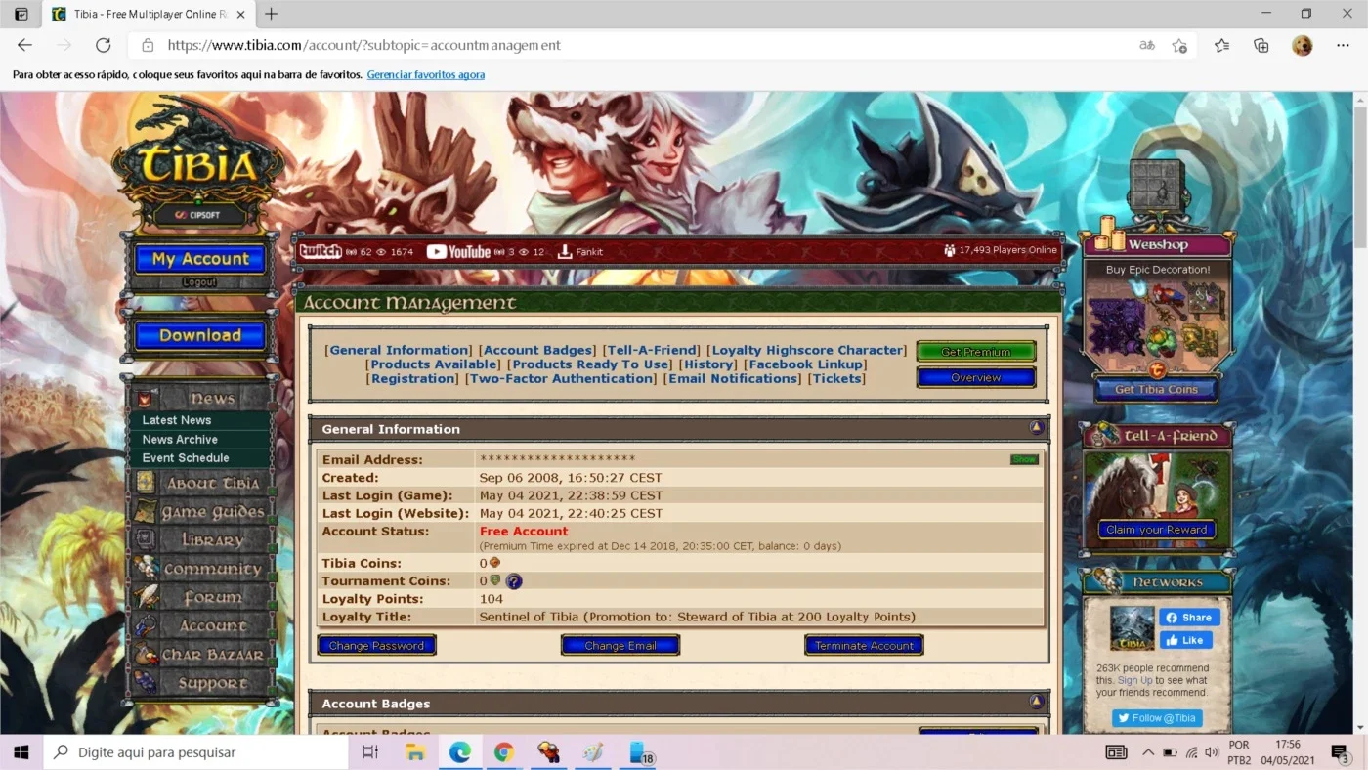This screenshot has width=1368, height=770.
Task: Open the Char Bazaar sidebar menu
Action: pos(201,655)
